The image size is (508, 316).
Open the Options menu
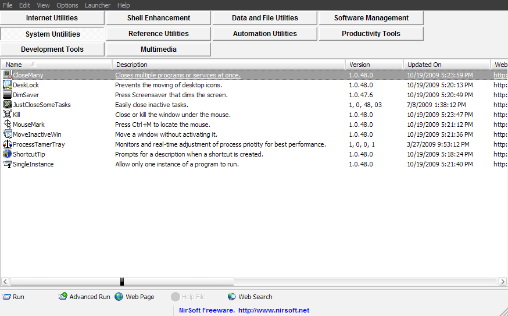67,5
